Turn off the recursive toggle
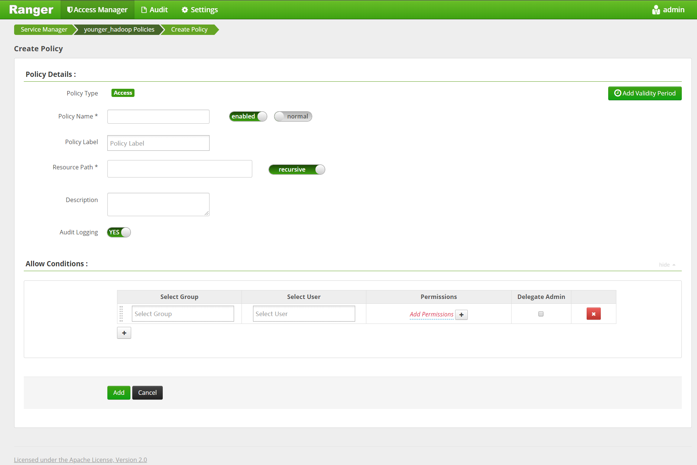The height and width of the screenshot is (465, 697). [x=296, y=169]
